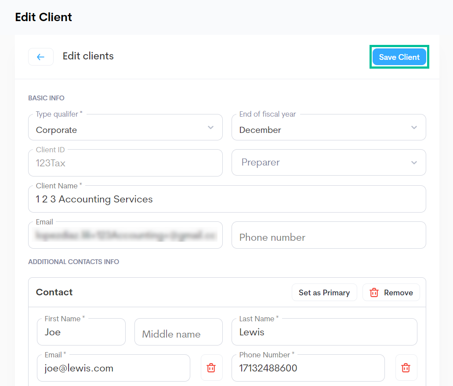Click the joe@lewis.com email field
This screenshot has width=453, height=386.
coord(113,368)
